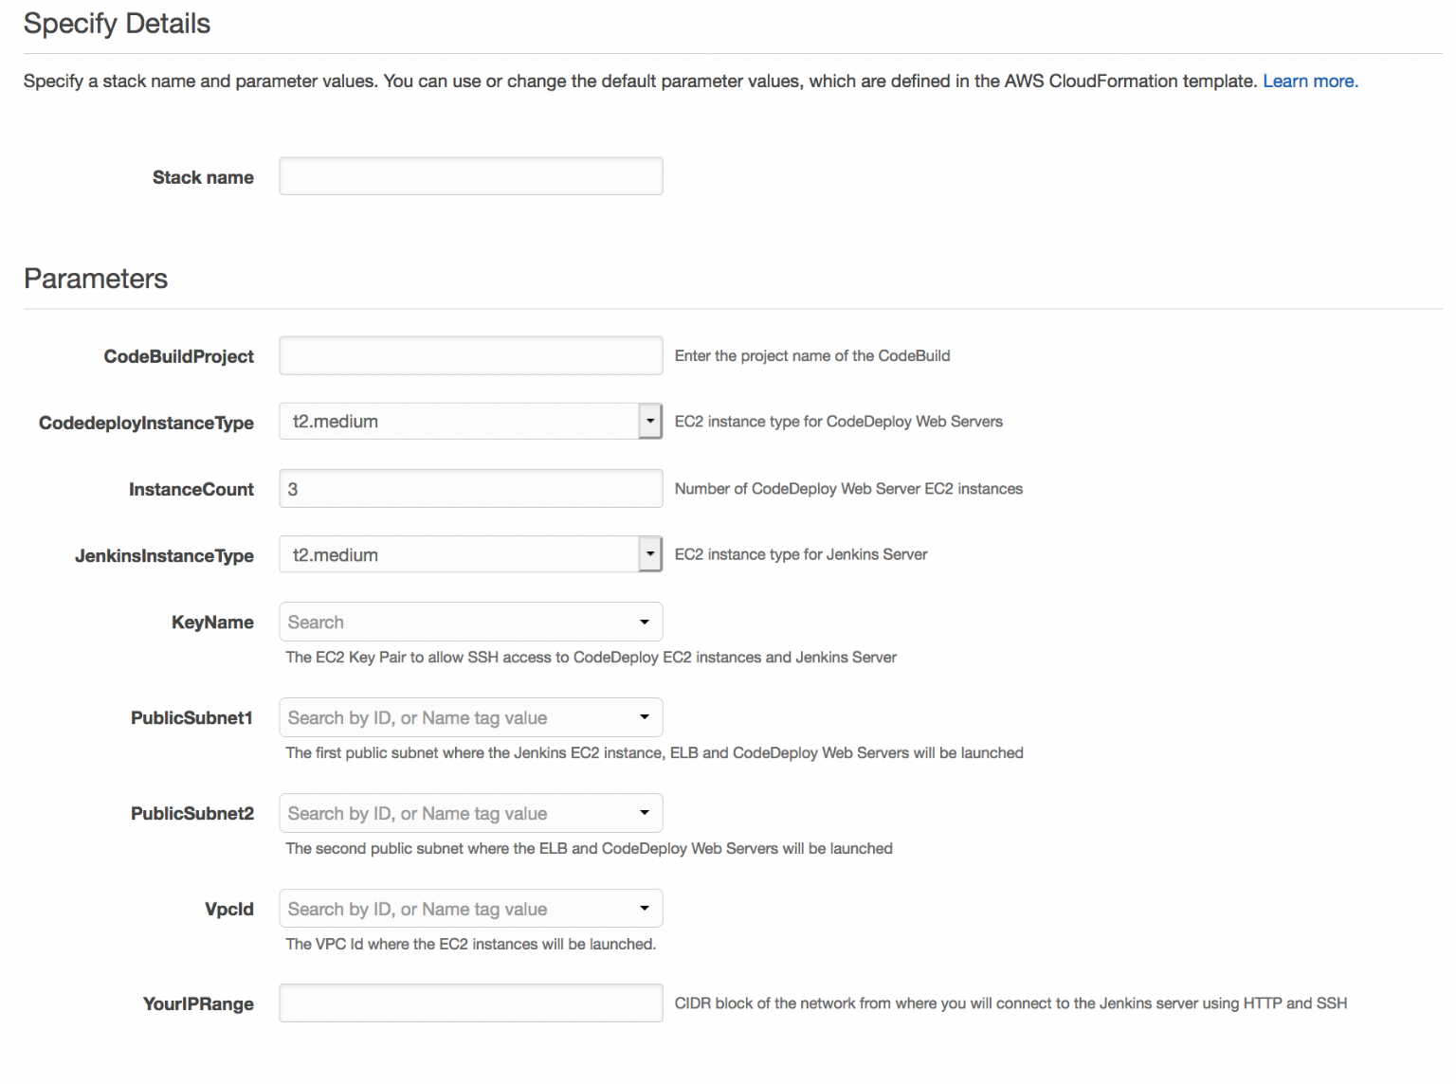
Task: Click the Stack name label
Action: (x=203, y=178)
